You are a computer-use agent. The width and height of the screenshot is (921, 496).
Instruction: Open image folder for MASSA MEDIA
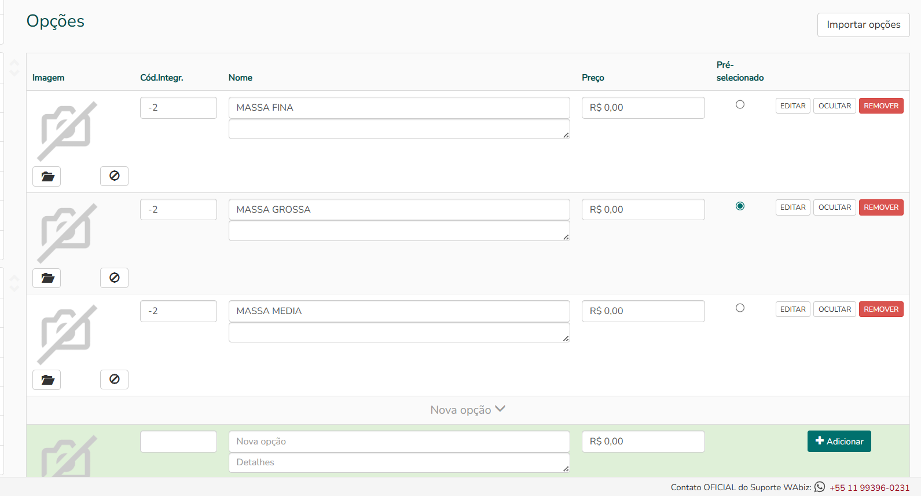pos(47,380)
